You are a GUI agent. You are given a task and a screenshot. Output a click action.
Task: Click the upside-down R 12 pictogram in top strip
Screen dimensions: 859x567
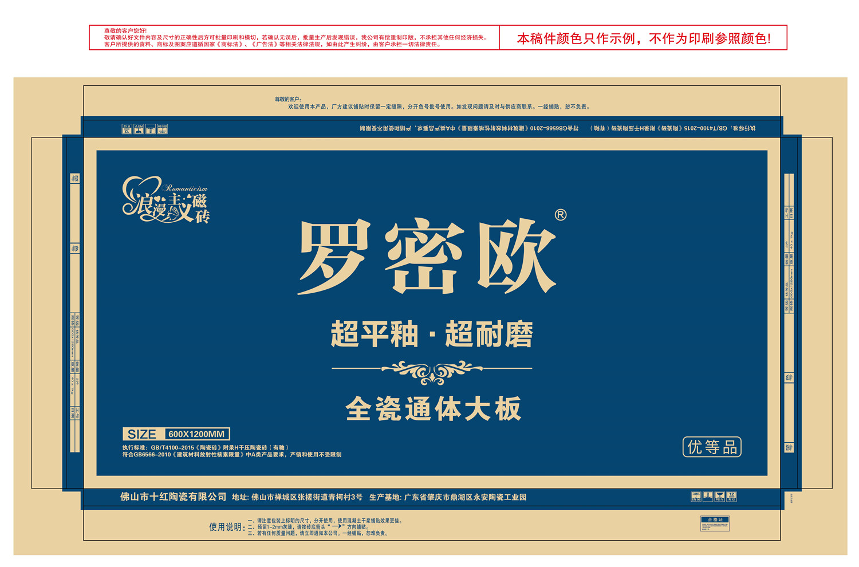click(127, 129)
